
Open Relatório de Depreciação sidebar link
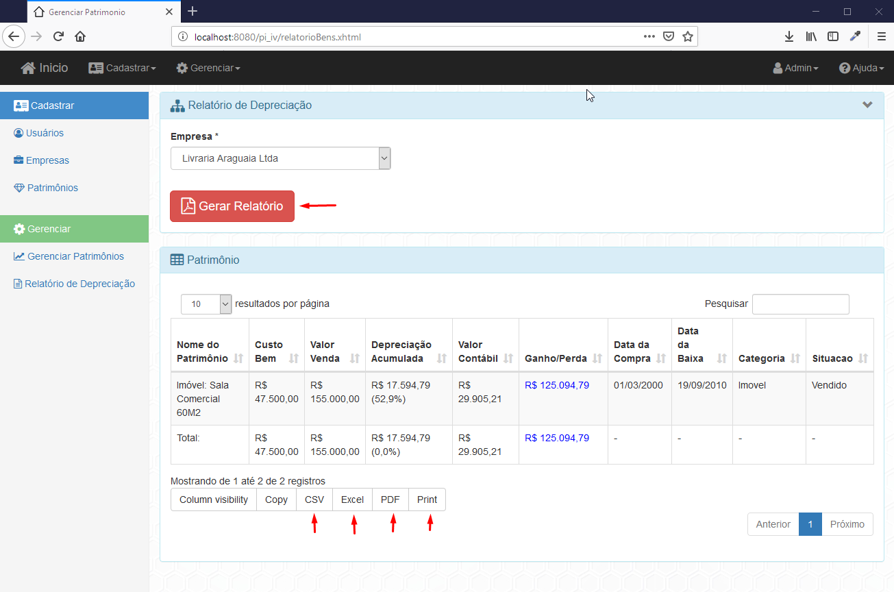pos(75,284)
